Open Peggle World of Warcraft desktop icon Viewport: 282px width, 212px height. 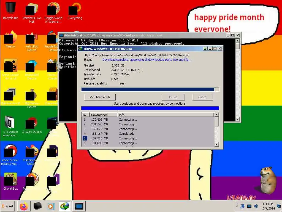pyautogui.click(x=53, y=12)
